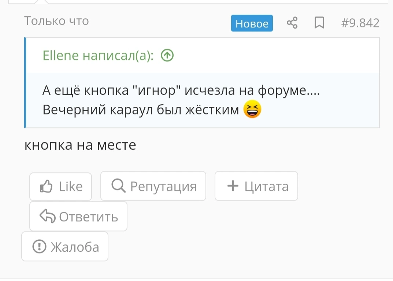Click the magnifier icon beside Репутация

tap(118, 186)
